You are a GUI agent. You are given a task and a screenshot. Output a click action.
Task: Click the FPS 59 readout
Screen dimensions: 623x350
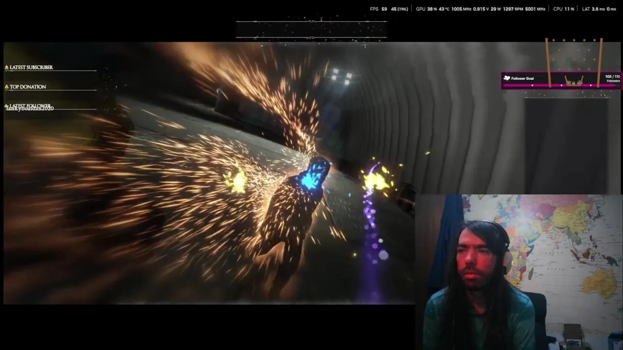(x=378, y=9)
